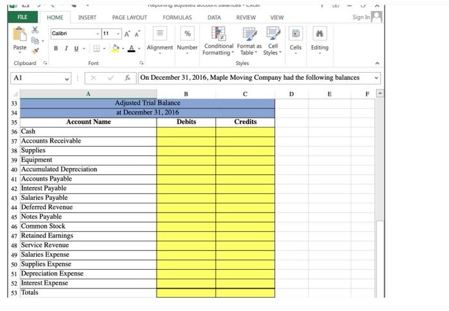Viewport: 449px width, 311px height.
Task: Switch to the INSERT tab
Action: [87, 17]
